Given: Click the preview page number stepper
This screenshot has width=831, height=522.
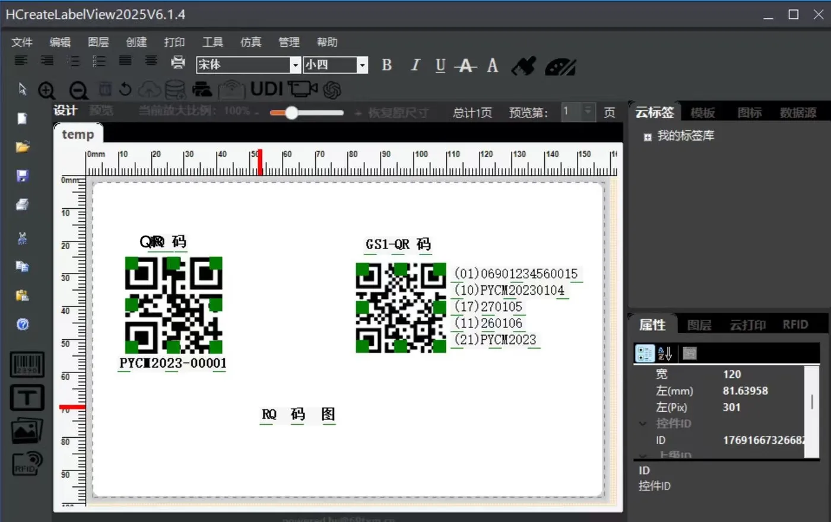Looking at the screenshot, I should coord(588,112).
